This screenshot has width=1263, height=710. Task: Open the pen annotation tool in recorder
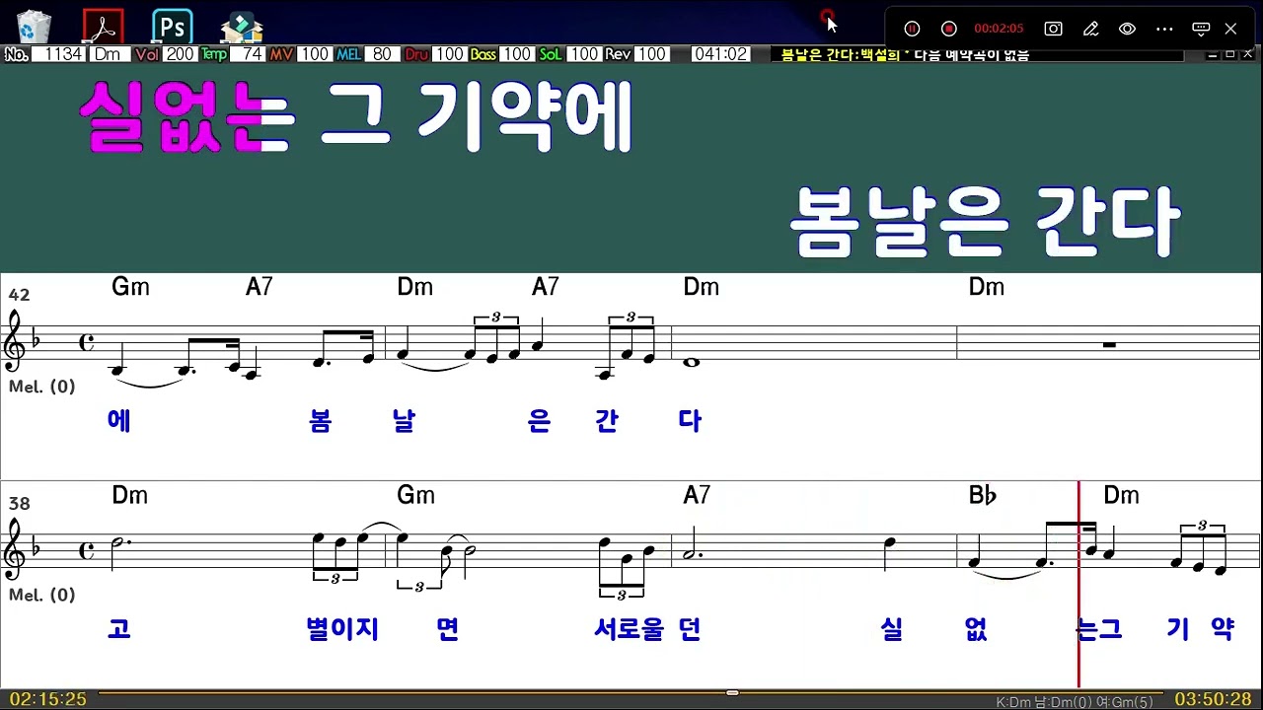click(x=1090, y=29)
